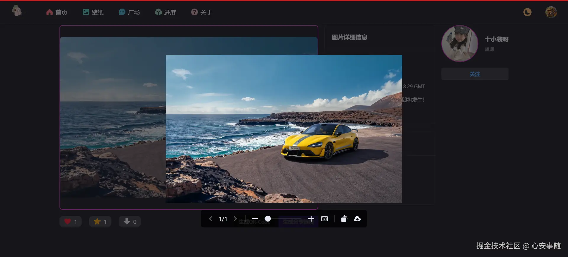This screenshot has height=257, width=568.
Task: Follow the author with the 关注 button
Action: [x=475, y=74]
